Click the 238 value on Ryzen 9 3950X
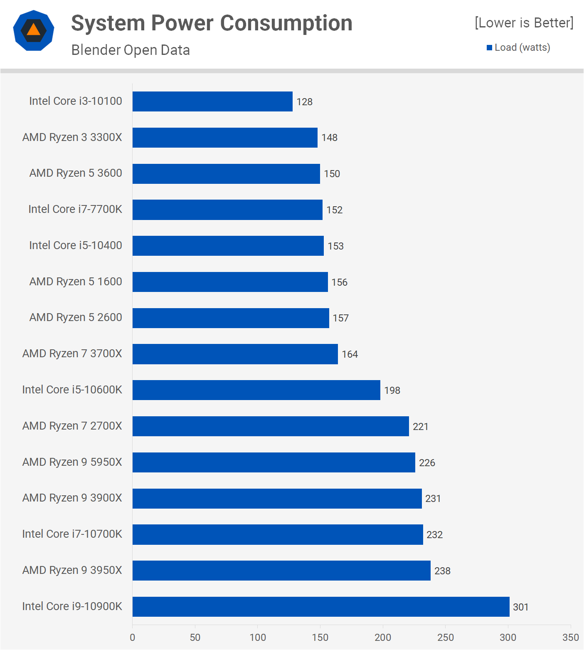 click(x=442, y=571)
